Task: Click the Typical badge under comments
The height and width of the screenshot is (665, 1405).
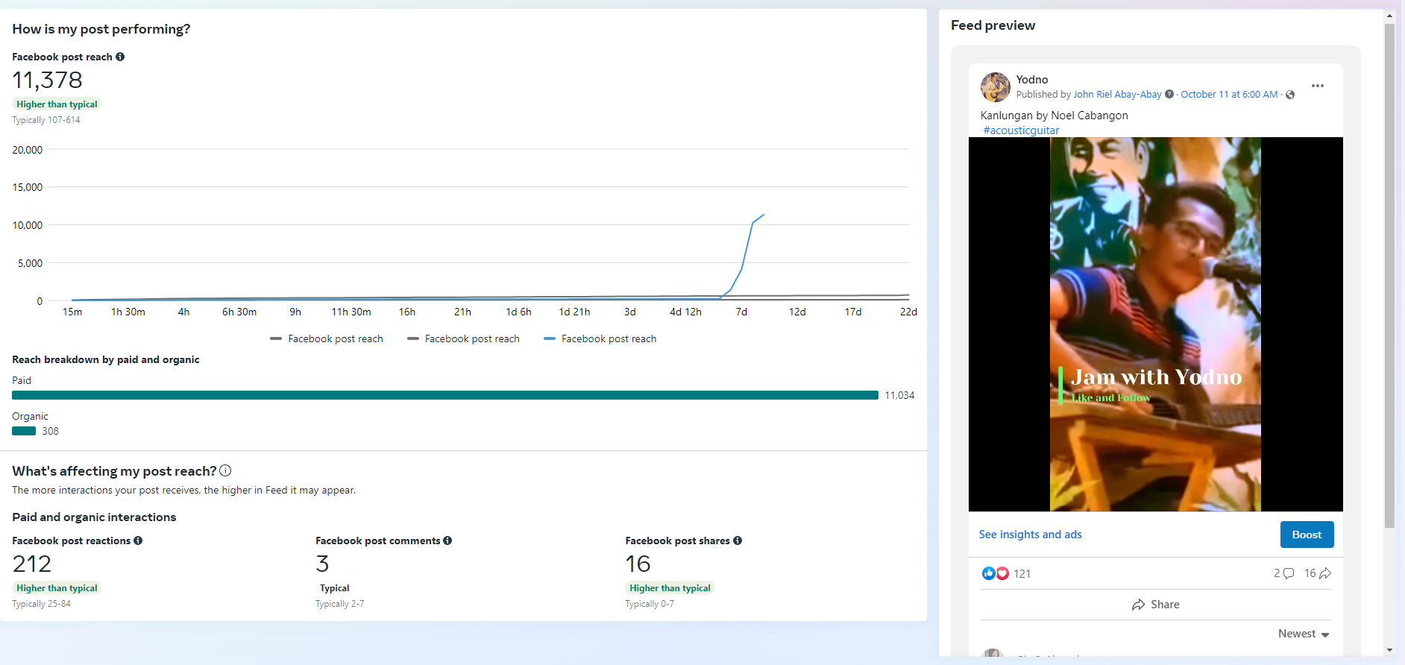Action: [x=334, y=588]
